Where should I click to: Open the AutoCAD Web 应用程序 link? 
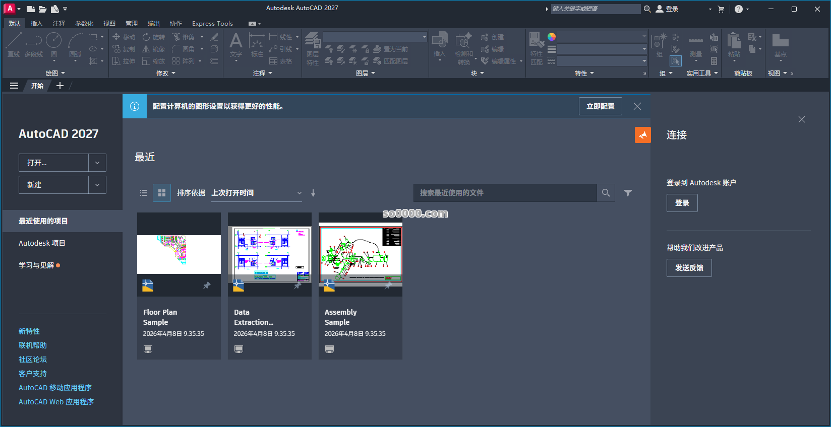(56, 402)
